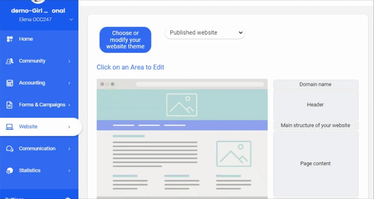Select the Header area button
Screen dimensions: 374x199
click(315, 105)
